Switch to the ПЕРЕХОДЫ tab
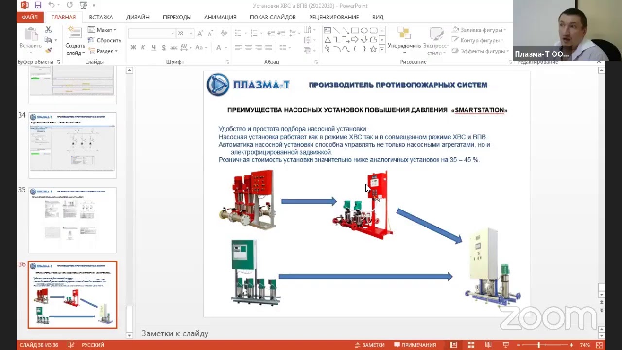This screenshot has width=622, height=350. click(x=177, y=17)
